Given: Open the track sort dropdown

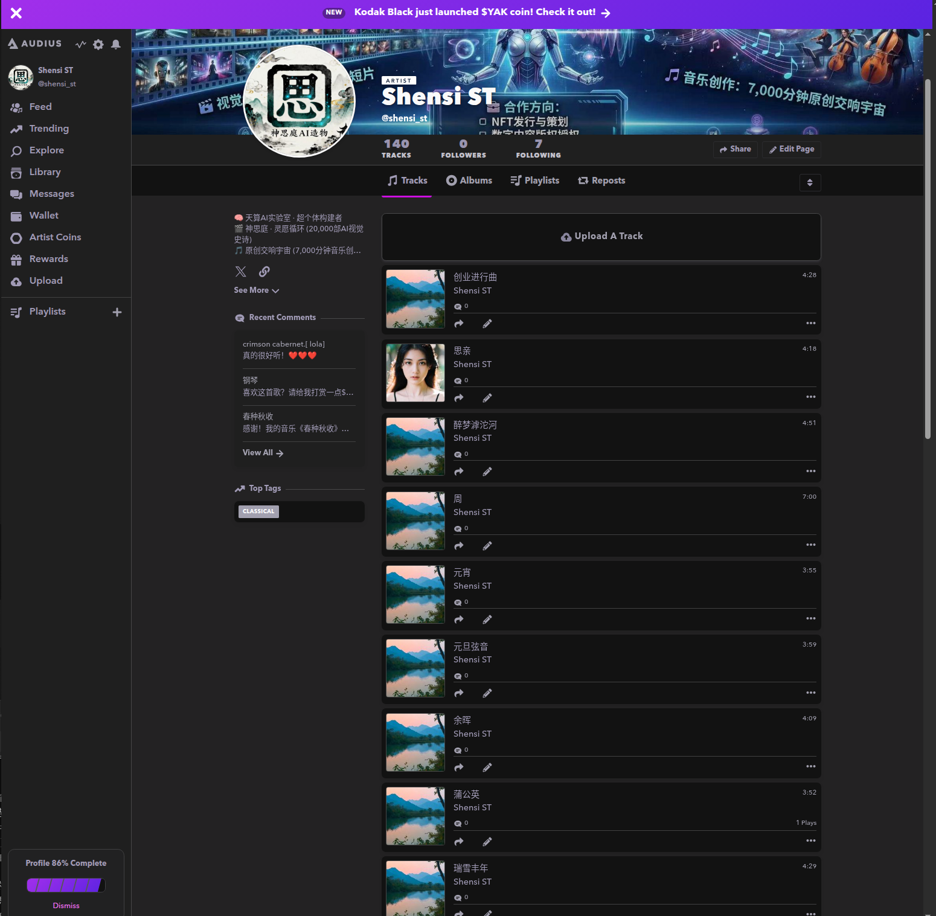Looking at the screenshot, I should click(x=810, y=182).
